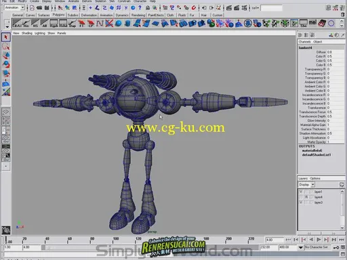Screen dimensions: 347x260
Task: Open the Lighting menu in viewport
Action: (40, 33)
